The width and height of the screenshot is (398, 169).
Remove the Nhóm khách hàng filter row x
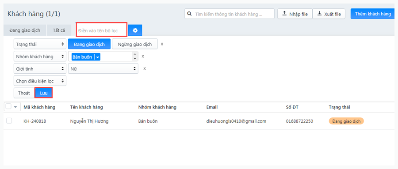pyautogui.click(x=143, y=56)
